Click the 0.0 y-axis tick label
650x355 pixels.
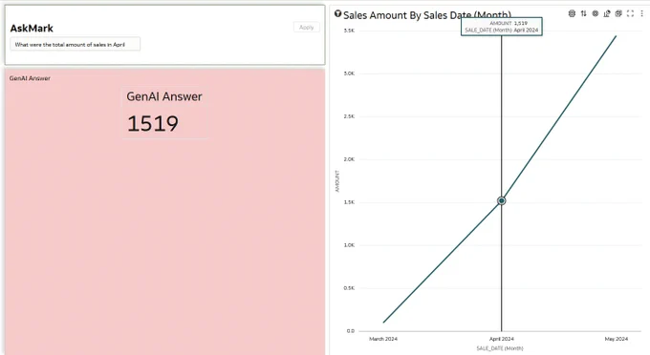click(350, 331)
